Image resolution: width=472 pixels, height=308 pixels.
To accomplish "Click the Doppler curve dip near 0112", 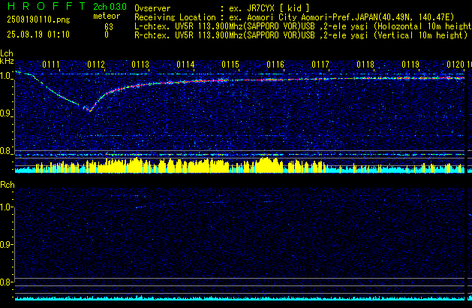I will 88,110.
